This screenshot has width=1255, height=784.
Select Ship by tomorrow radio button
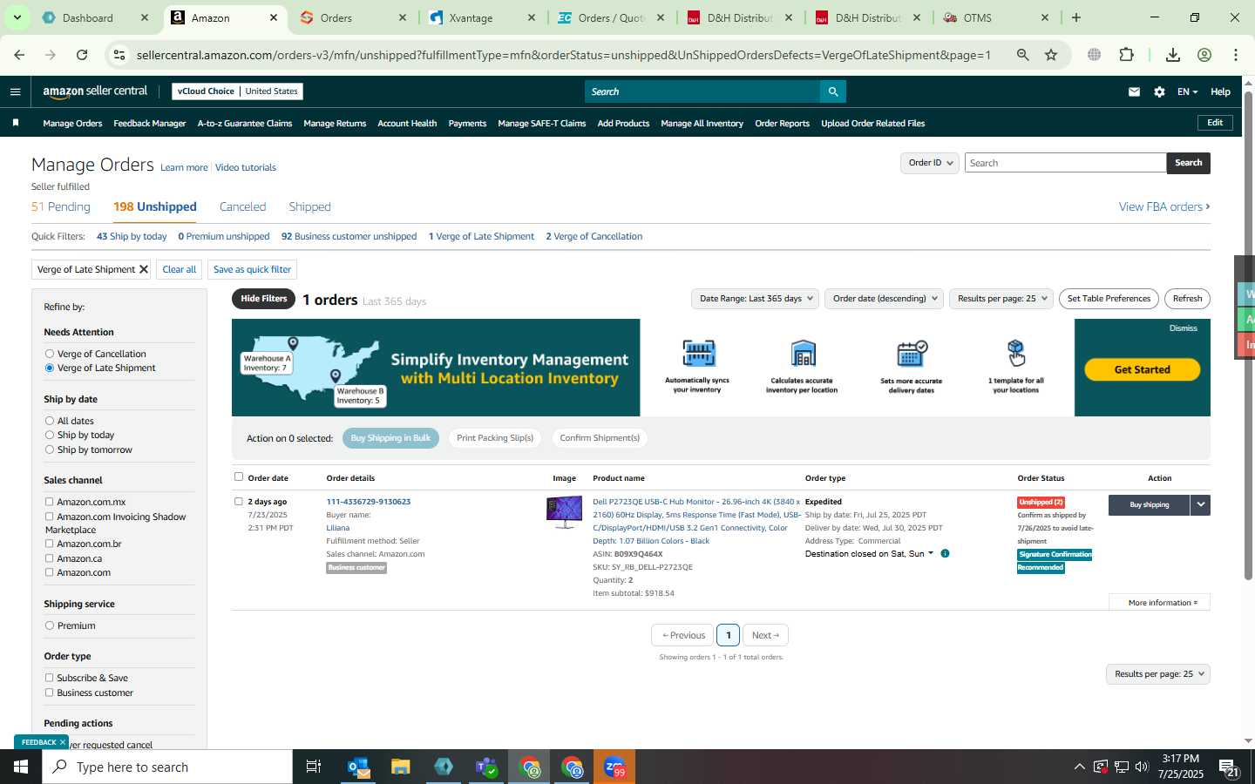point(50,449)
